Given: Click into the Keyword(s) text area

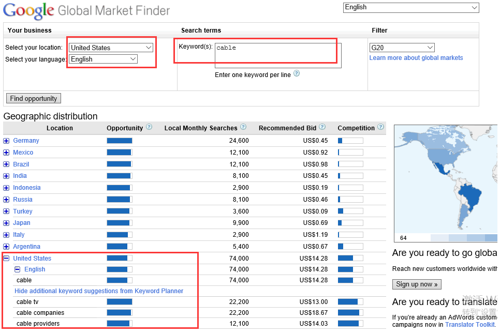Looking at the screenshot, I should click(x=278, y=55).
